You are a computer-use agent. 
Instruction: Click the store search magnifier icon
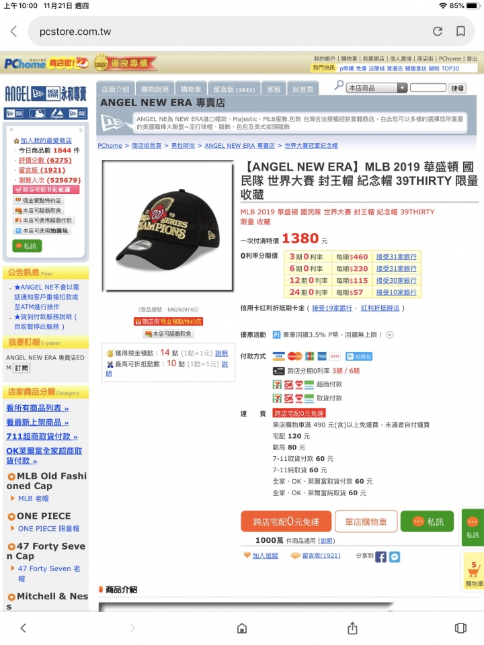[x=339, y=85]
